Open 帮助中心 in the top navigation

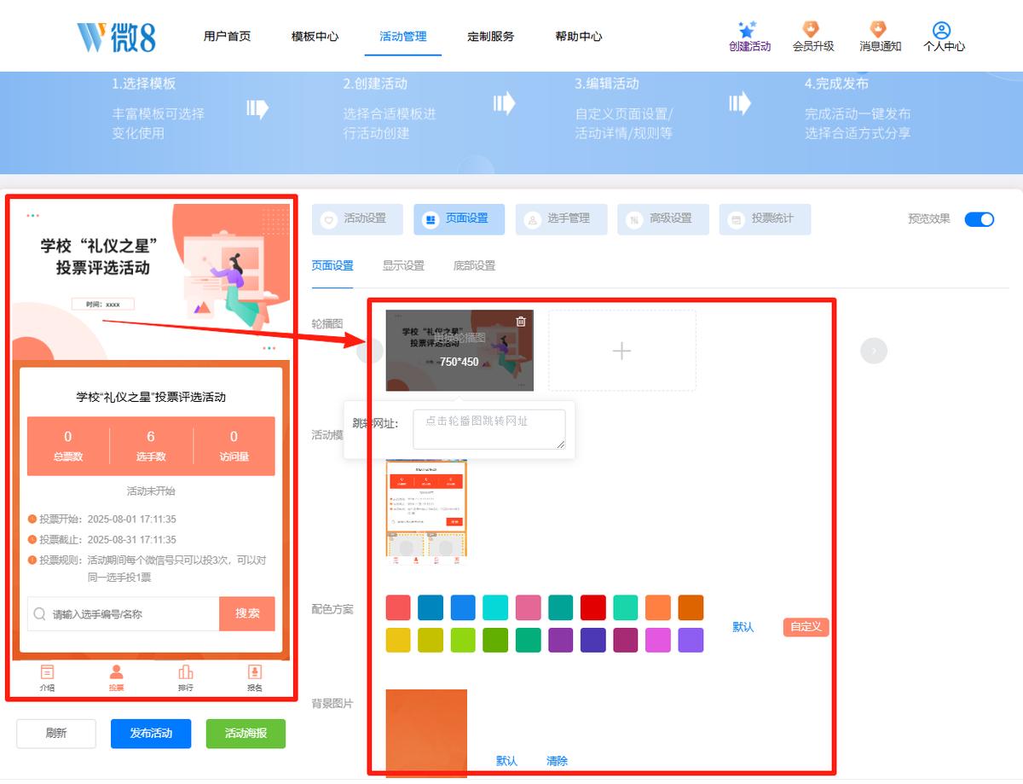579,37
